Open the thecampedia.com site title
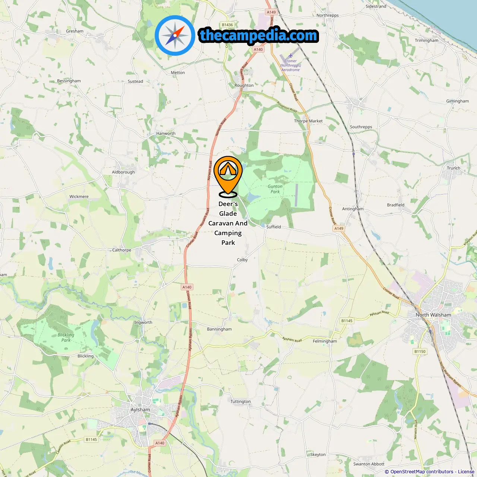Image resolution: width=477 pixels, height=477 pixels. pyautogui.click(x=259, y=36)
